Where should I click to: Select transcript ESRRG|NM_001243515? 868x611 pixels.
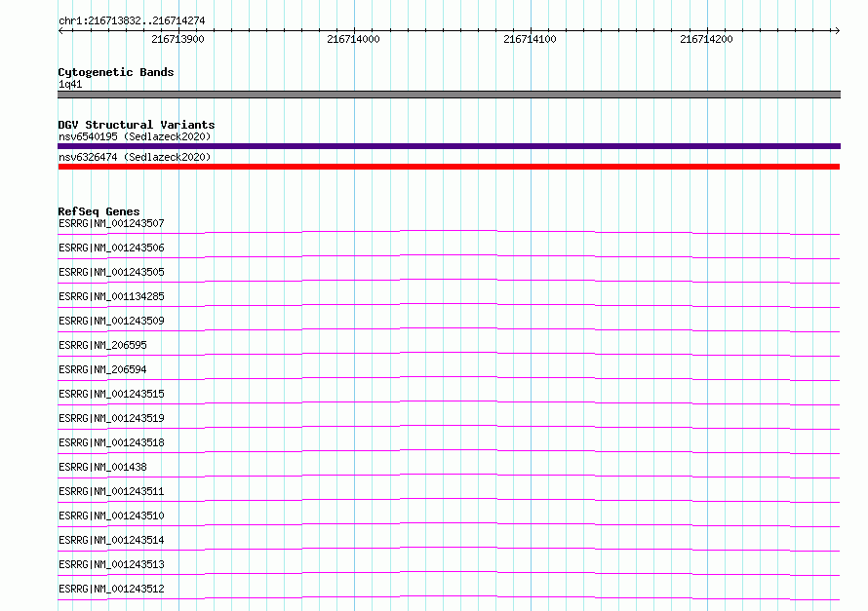111,394
